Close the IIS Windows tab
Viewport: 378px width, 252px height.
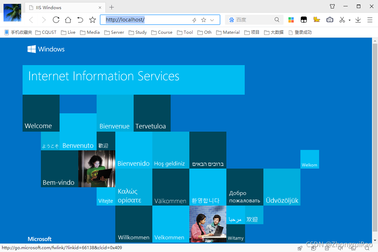(100, 8)
